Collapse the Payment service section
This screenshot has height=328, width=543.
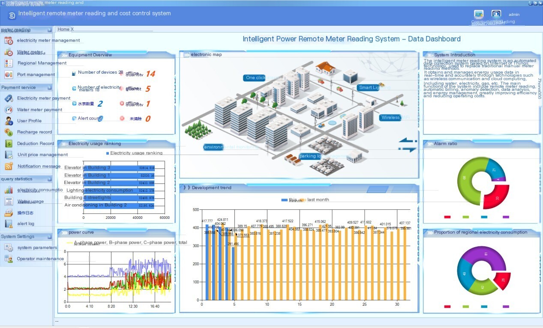tap(49, 87)
